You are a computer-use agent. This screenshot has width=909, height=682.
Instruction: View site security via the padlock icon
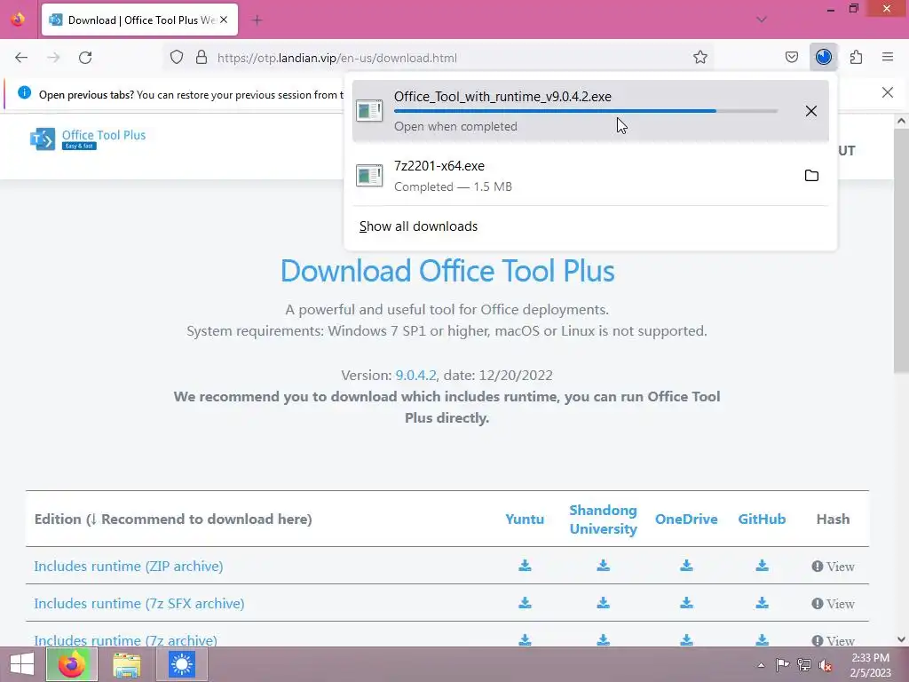pos(202,58)
